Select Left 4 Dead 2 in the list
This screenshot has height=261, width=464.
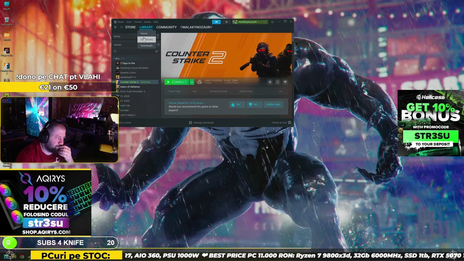[x=128, y=115]
